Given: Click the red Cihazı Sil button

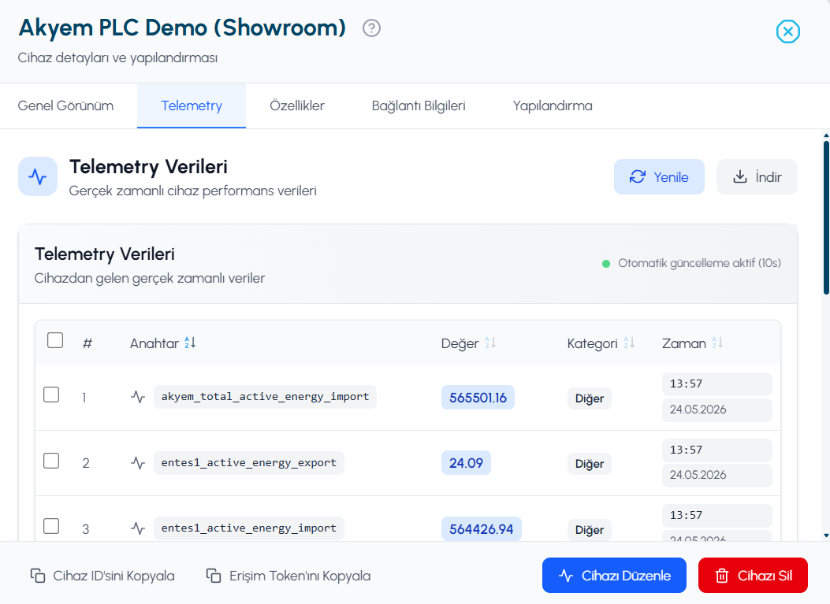Looking at the screenshot, I should tap(754, 576).
